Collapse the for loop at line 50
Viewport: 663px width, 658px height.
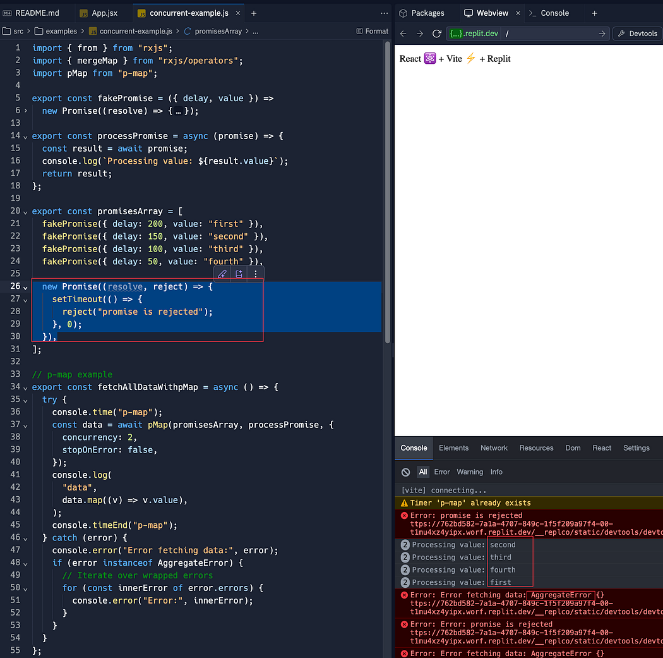pyautogui.click(x=25, y=588)
